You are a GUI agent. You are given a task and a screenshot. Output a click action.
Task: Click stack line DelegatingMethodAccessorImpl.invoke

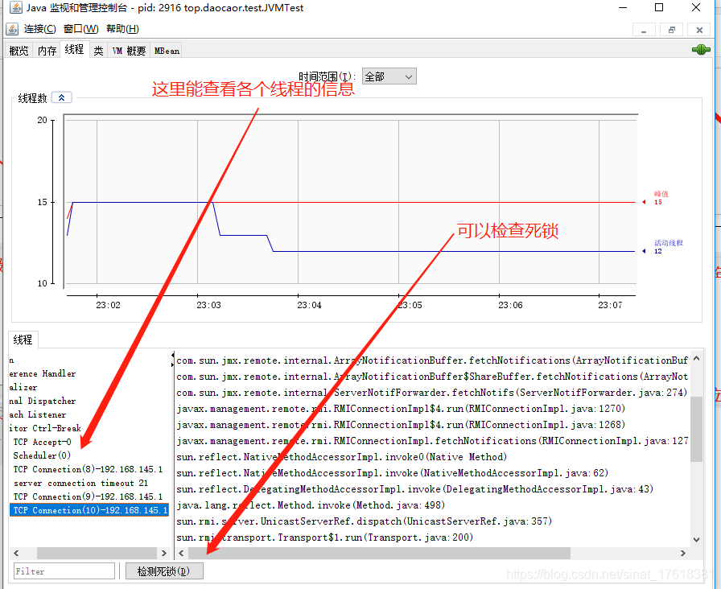pyautogui.click(x=414, y=489)
